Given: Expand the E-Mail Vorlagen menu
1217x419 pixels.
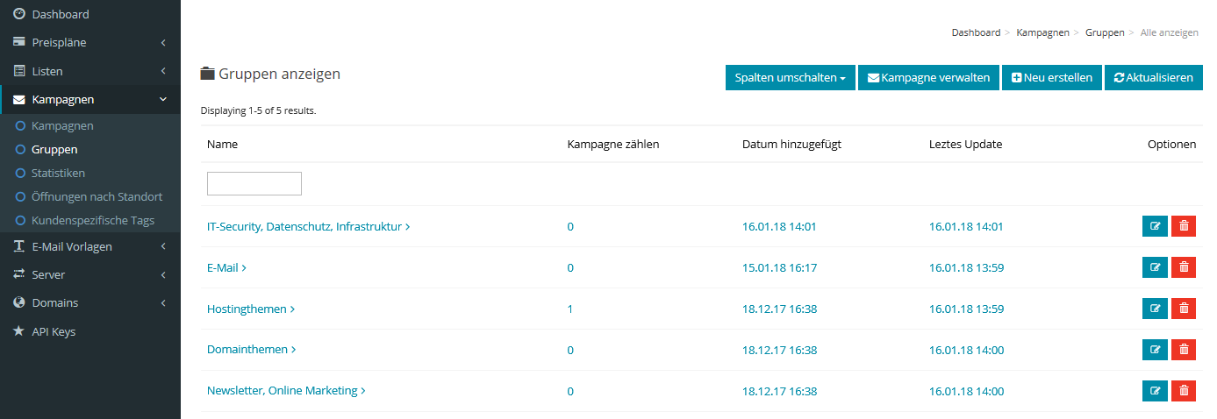Looking at the screenshot, I should [x=89, y=247].
